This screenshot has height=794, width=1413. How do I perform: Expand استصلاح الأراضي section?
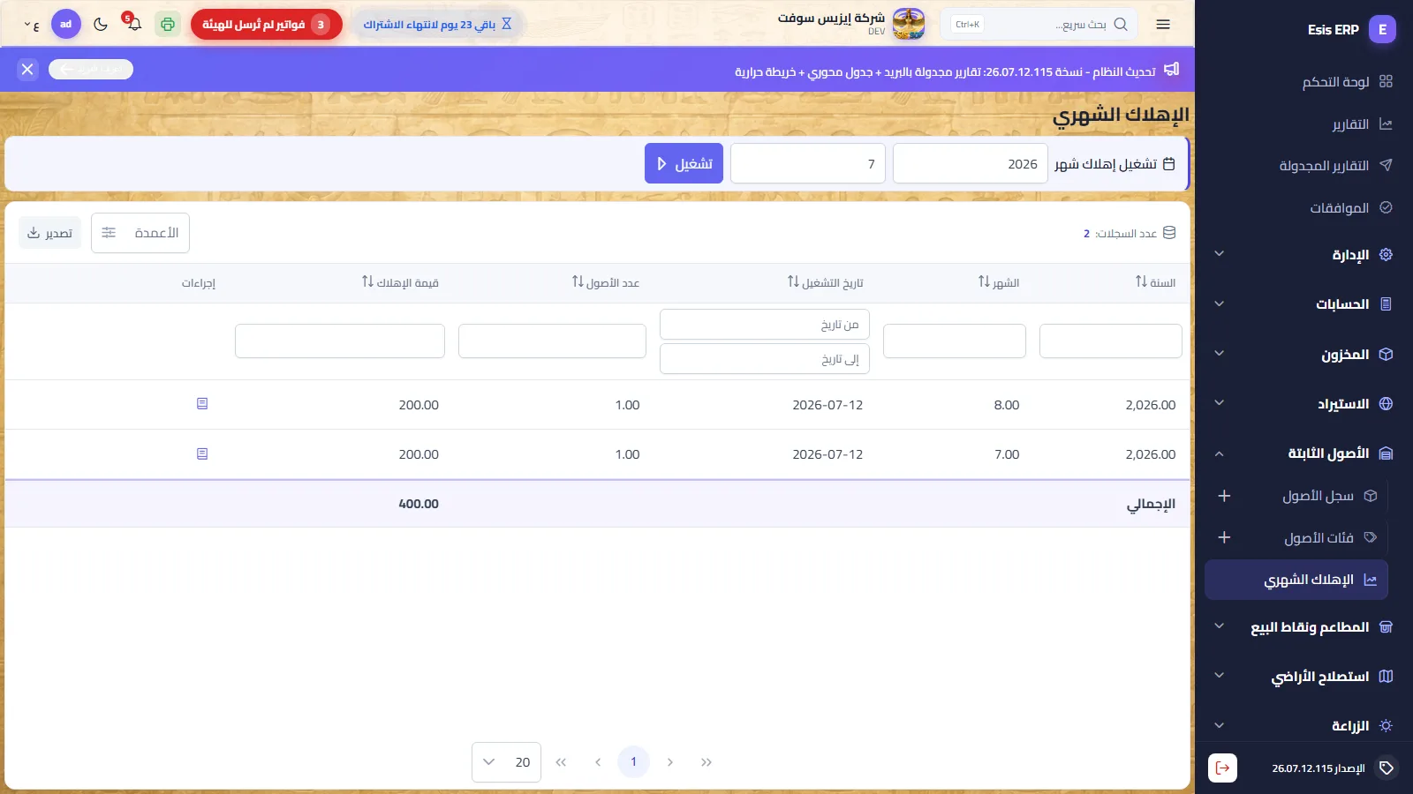pyautogui.click(x=1304, y=677)
